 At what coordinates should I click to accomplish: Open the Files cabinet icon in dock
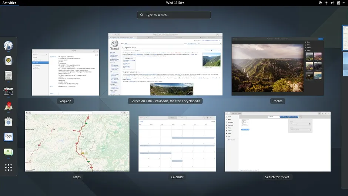[x=9, y=76]
